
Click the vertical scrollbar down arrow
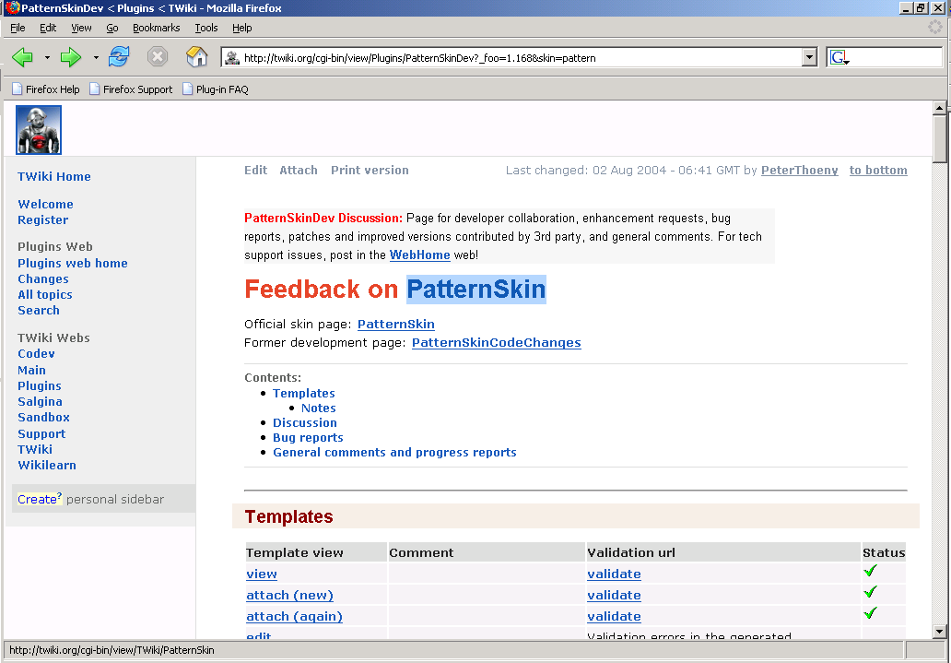[x=939, y=632]
